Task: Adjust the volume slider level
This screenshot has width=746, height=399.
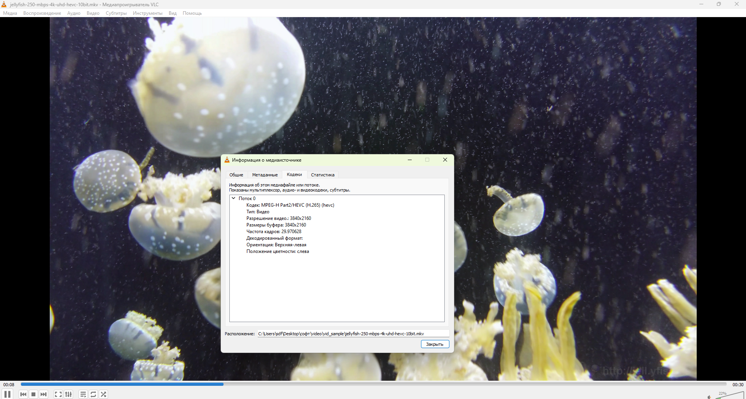Action: [x=729, y=395]
